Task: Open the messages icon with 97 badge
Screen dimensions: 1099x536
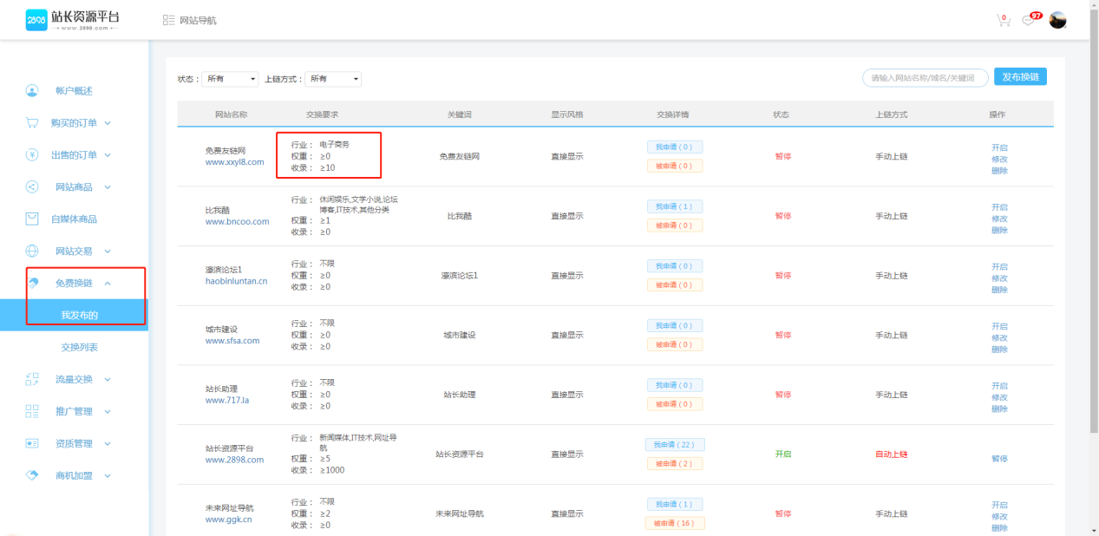Action: tap(1030, 20)
